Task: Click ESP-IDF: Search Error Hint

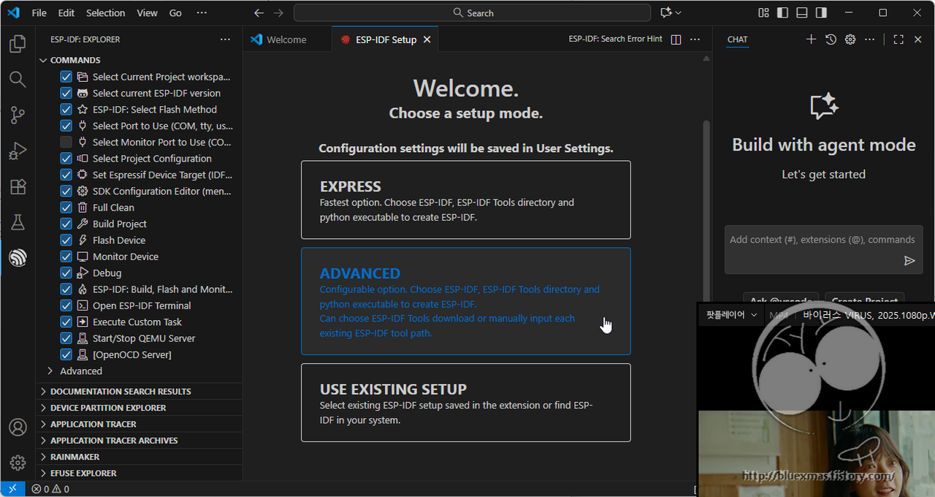Action: click(615, 39)
